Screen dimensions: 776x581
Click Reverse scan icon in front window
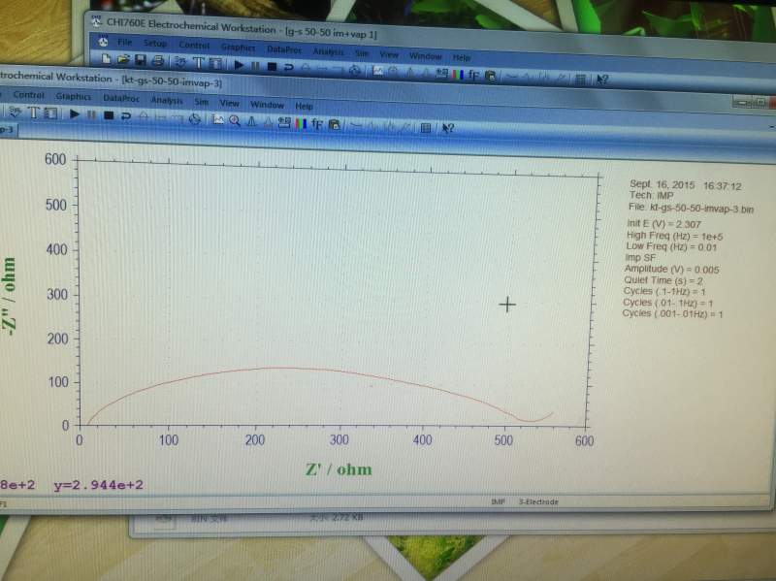[x=126, y=116]
